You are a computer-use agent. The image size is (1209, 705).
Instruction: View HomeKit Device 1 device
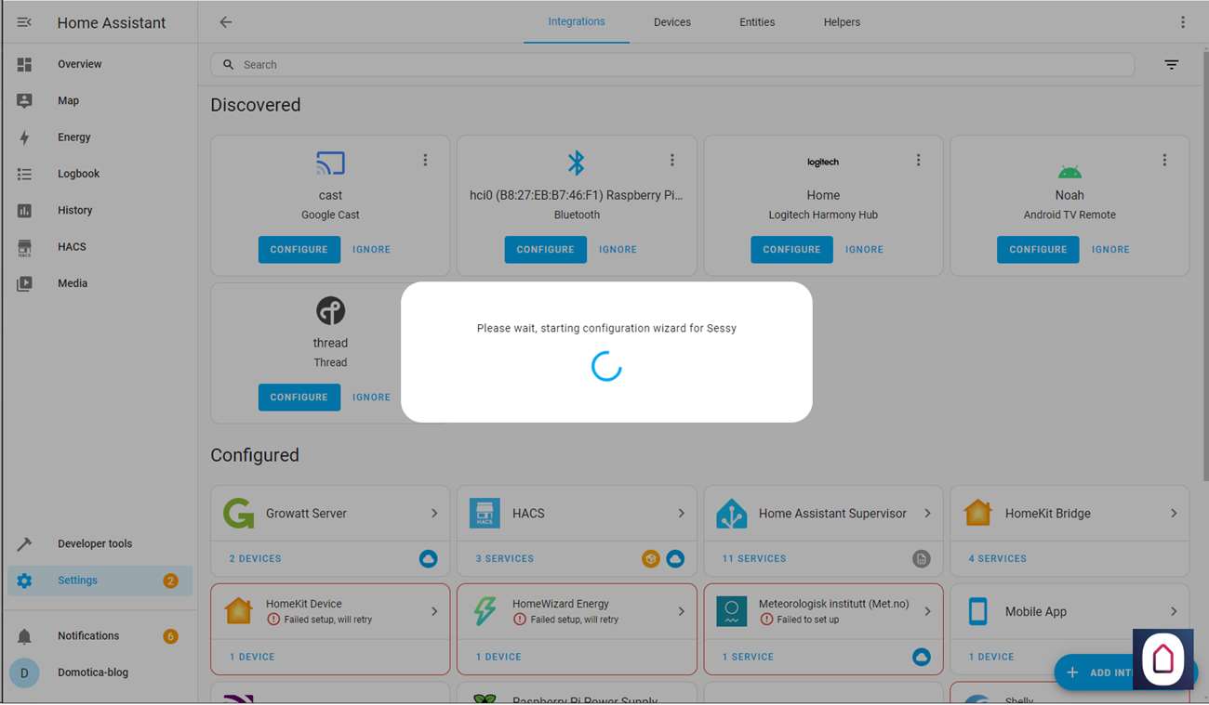pyautogui.click(x=253, y=658)
